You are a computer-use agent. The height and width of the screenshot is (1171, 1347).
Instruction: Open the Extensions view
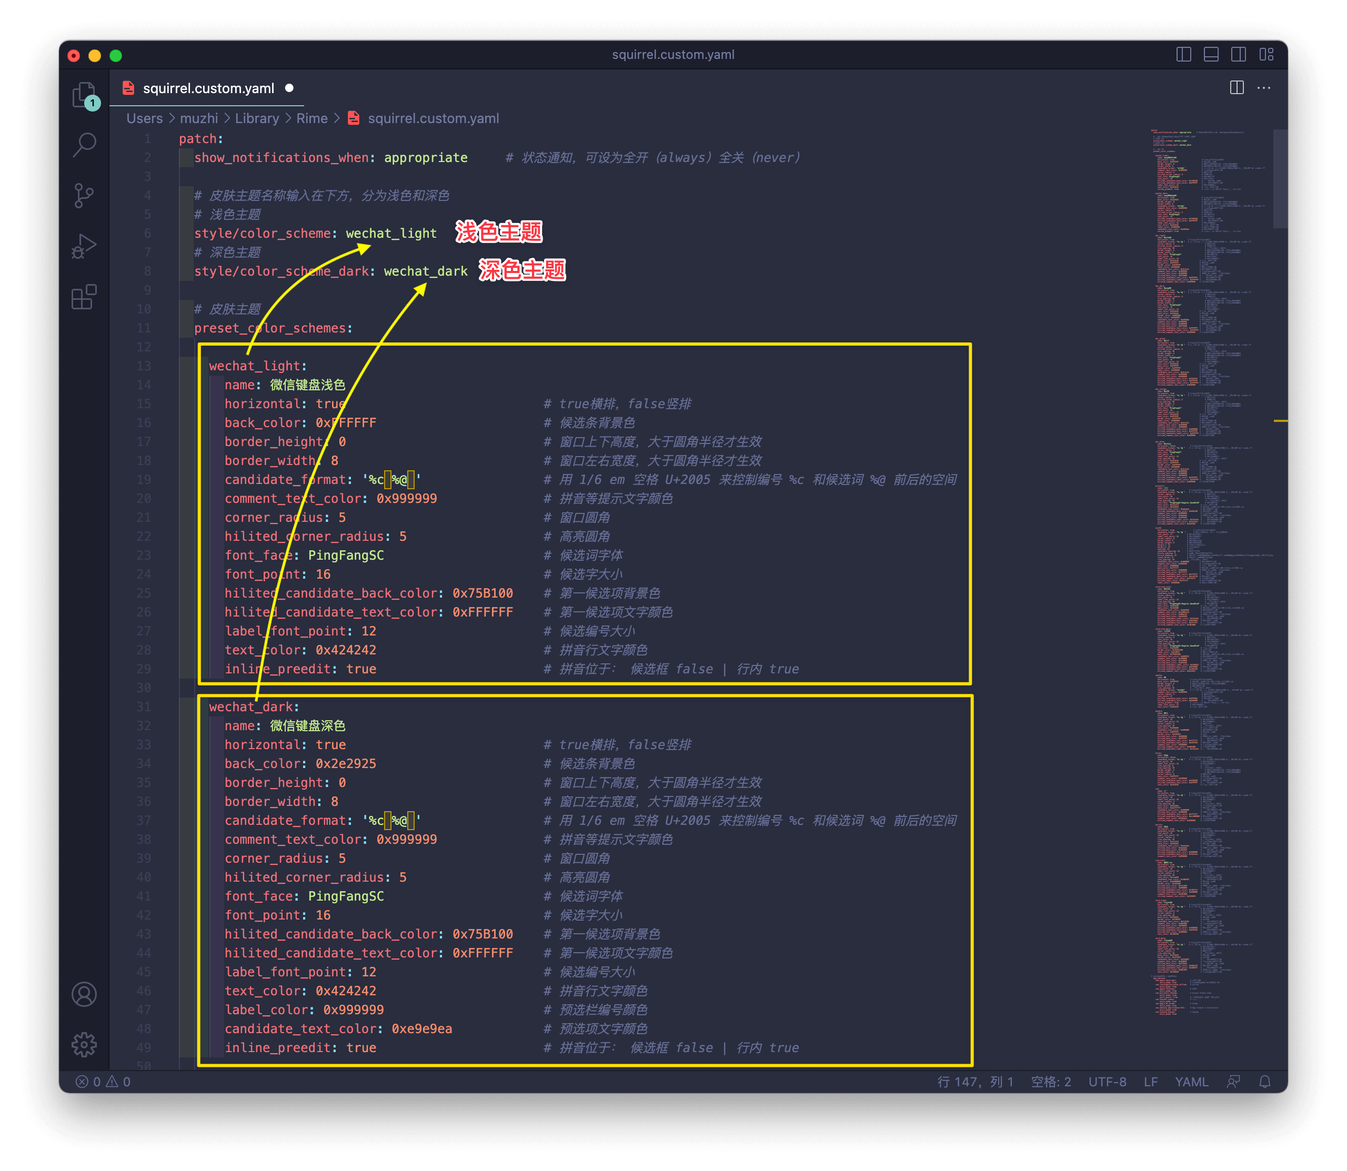click(84, 297)
